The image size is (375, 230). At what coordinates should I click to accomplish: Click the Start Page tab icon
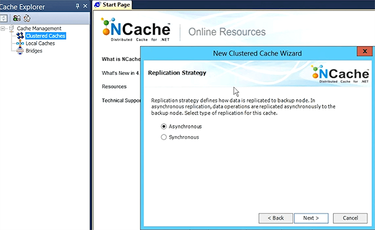pyautogui.click(x=97, y=5)
